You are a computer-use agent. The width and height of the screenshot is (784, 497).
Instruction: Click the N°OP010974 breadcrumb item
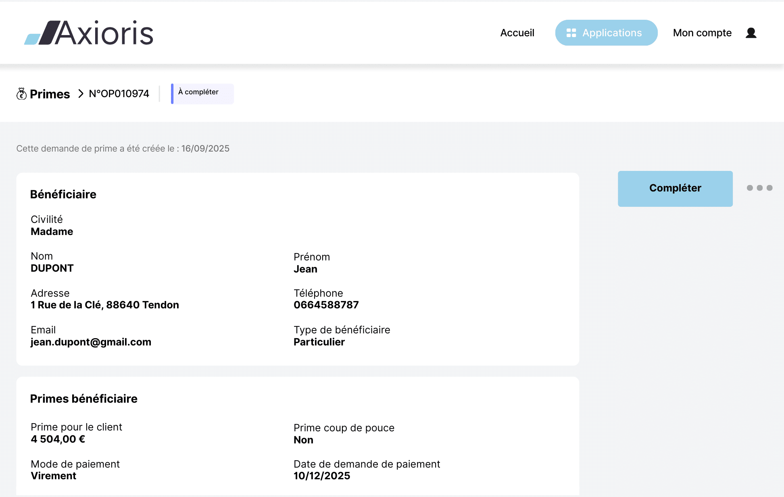click(x=119, y=94)
